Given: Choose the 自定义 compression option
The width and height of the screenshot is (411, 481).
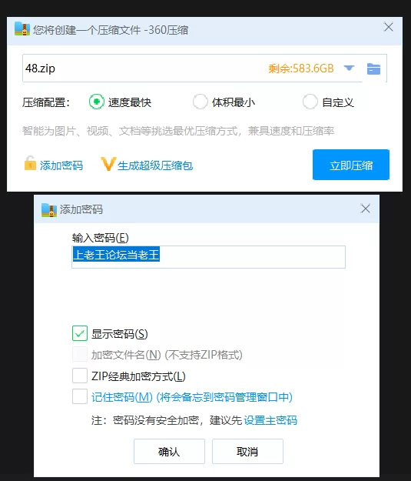Looking at the screenshot, I should tap(310, 102).
